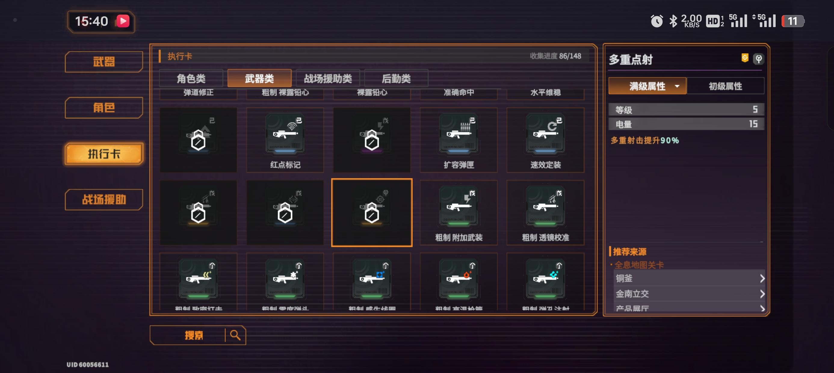This screenshot has width=834, height=373.
Task: Select the 粗制 附加武装 card icon
Action: [x=459, y=206]
